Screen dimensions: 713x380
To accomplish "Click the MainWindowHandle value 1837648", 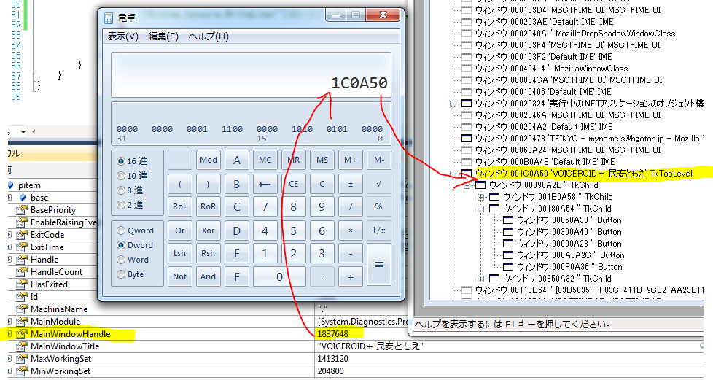I will coord(333,334).
